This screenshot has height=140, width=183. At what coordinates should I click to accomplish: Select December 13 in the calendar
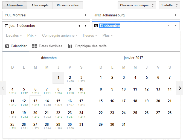coord(35,101)
